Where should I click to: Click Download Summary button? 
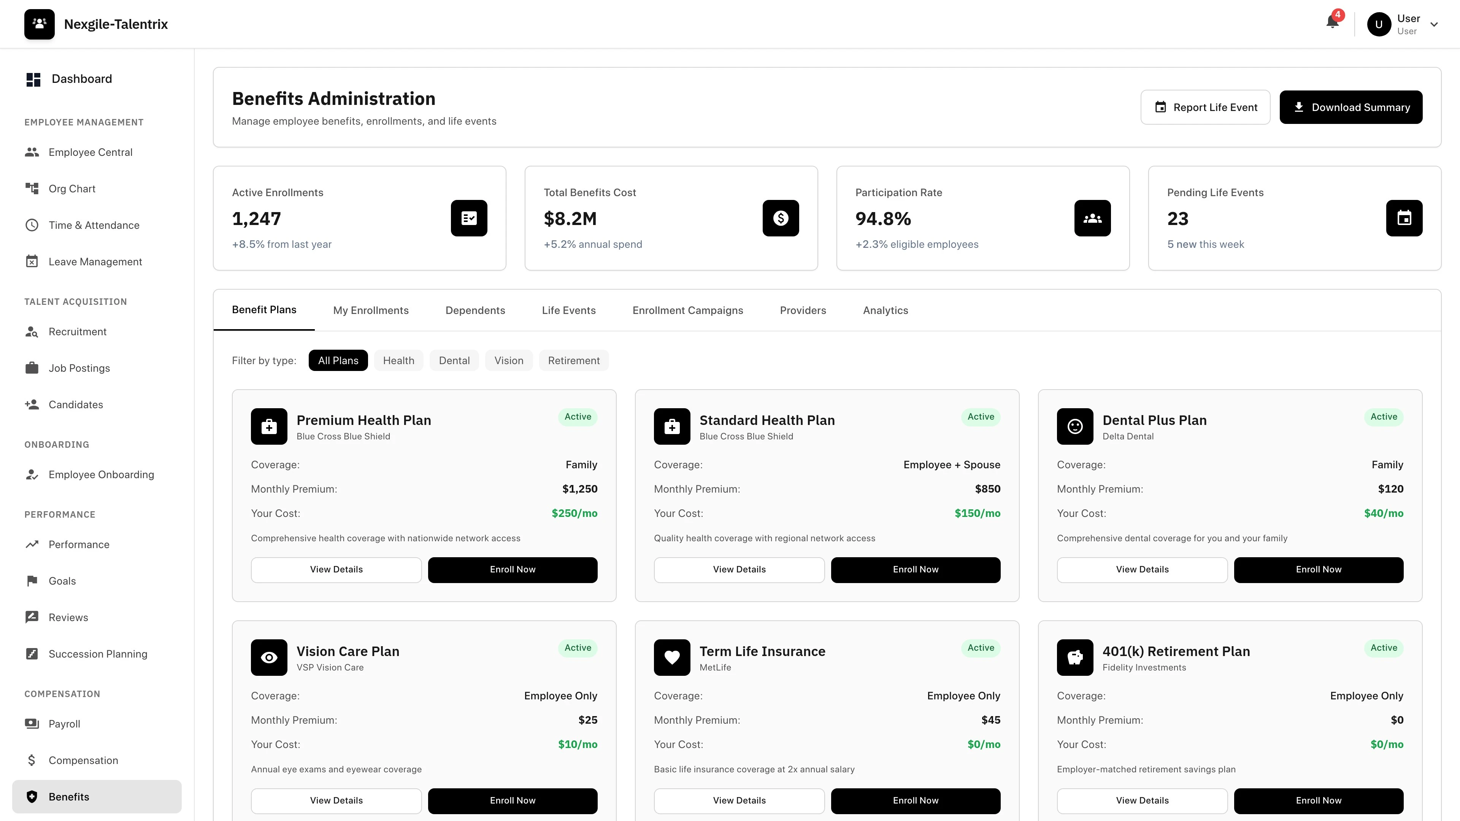[x=1350, y=107]
